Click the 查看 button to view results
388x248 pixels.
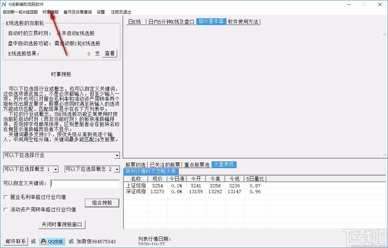click(110, 53)
